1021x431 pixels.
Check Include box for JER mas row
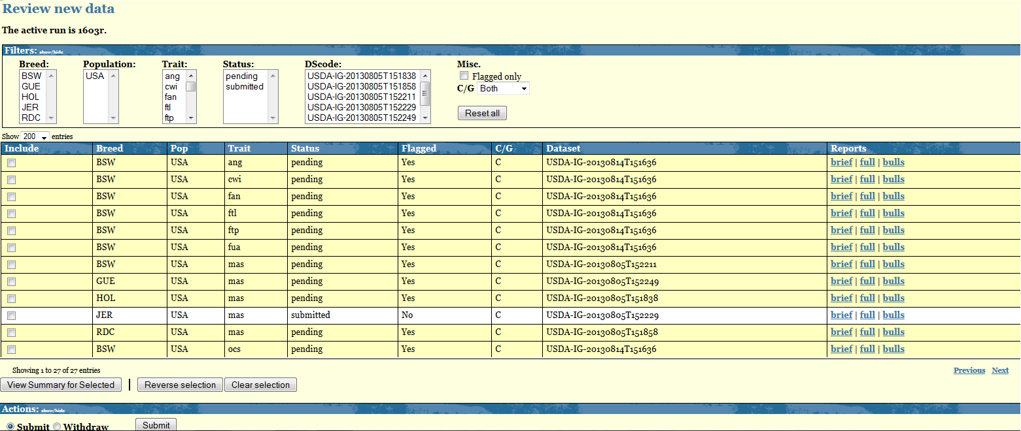11,315
